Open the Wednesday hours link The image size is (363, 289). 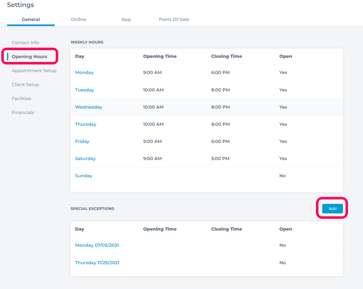pyautogui.click(x=89, y=107)
